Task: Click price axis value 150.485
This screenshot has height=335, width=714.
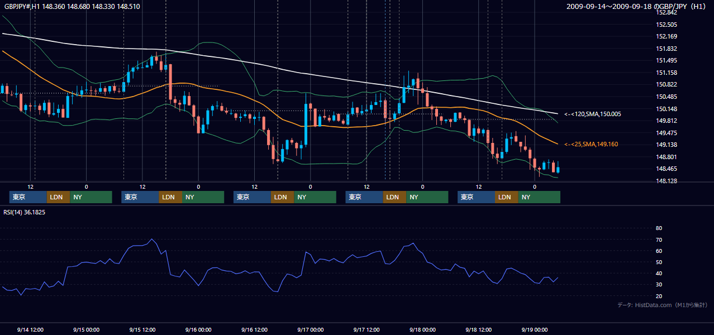Action: [667, 97]
